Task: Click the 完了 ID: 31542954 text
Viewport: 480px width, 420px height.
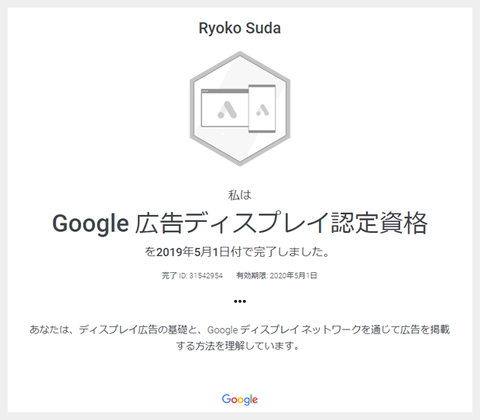Action: pyautogui.click(x=192, y=275)
